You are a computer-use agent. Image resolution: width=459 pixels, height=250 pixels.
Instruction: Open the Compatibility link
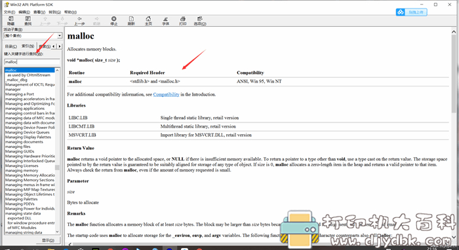(x=166, y=94)
